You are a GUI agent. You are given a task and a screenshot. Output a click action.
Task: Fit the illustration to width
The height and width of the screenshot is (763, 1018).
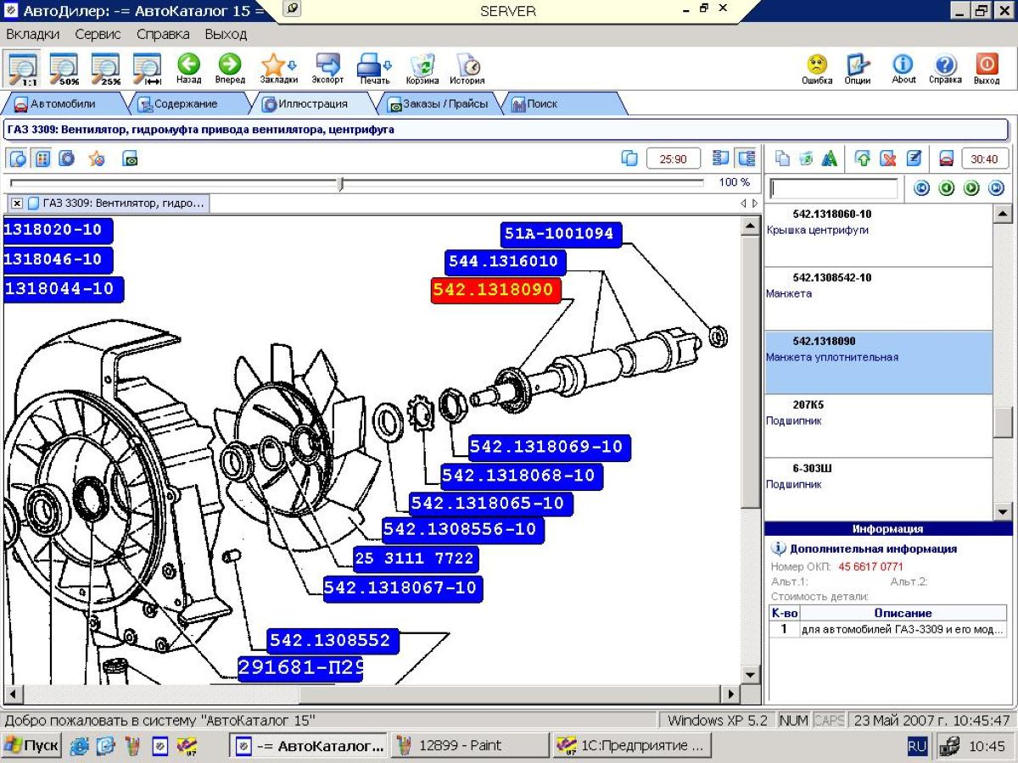click(x=148, y=69)
